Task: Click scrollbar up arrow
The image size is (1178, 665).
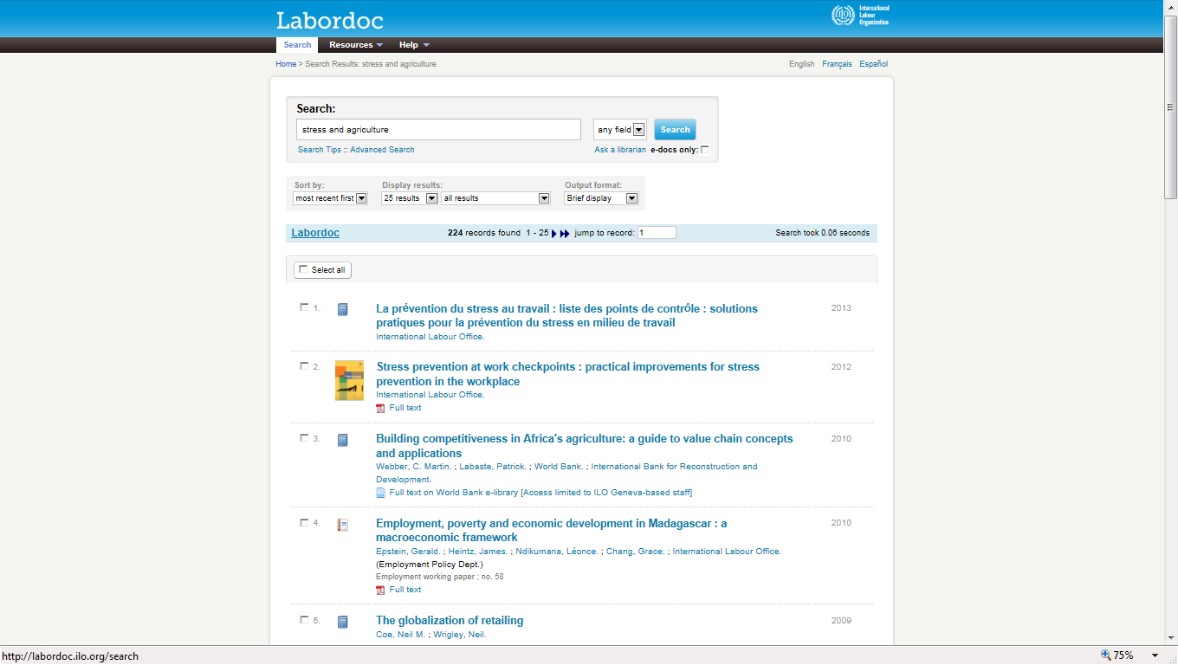Action: (1171, 7)
